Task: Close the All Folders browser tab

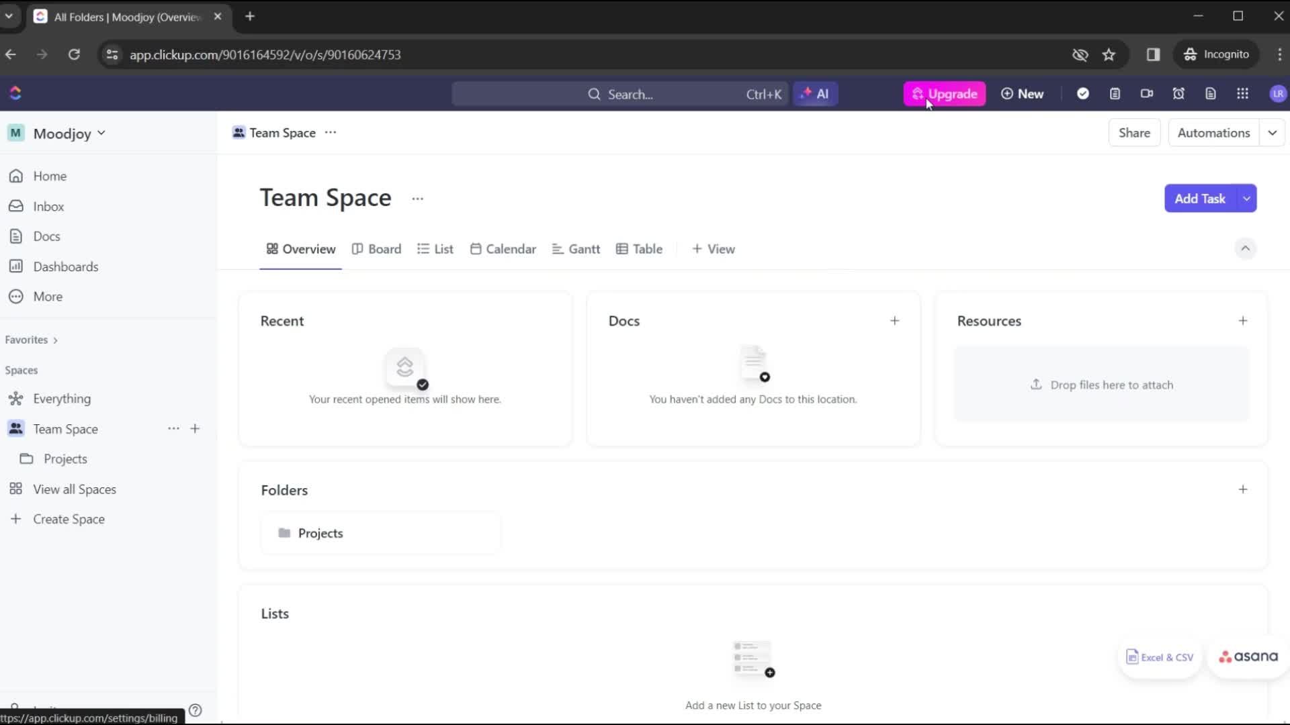Action: pyautogui.click(x=218, y=17)
